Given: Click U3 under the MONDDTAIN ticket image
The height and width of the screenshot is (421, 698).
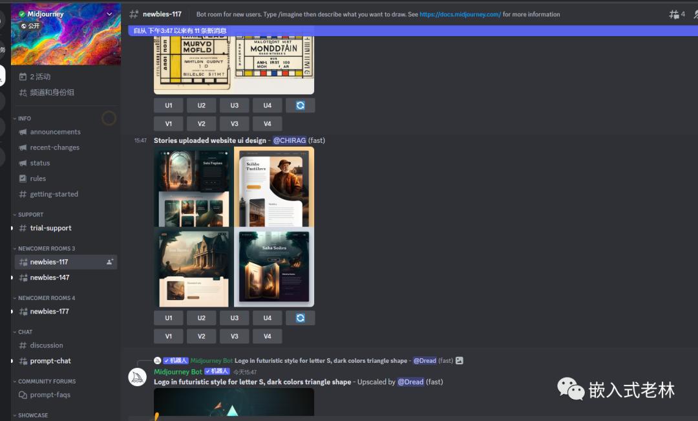Looking at the screenshot, I should [x=234, y=105].
